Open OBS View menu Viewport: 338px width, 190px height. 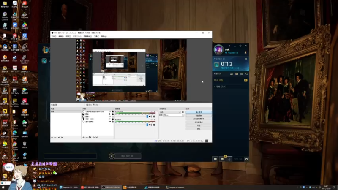point(68,36)
